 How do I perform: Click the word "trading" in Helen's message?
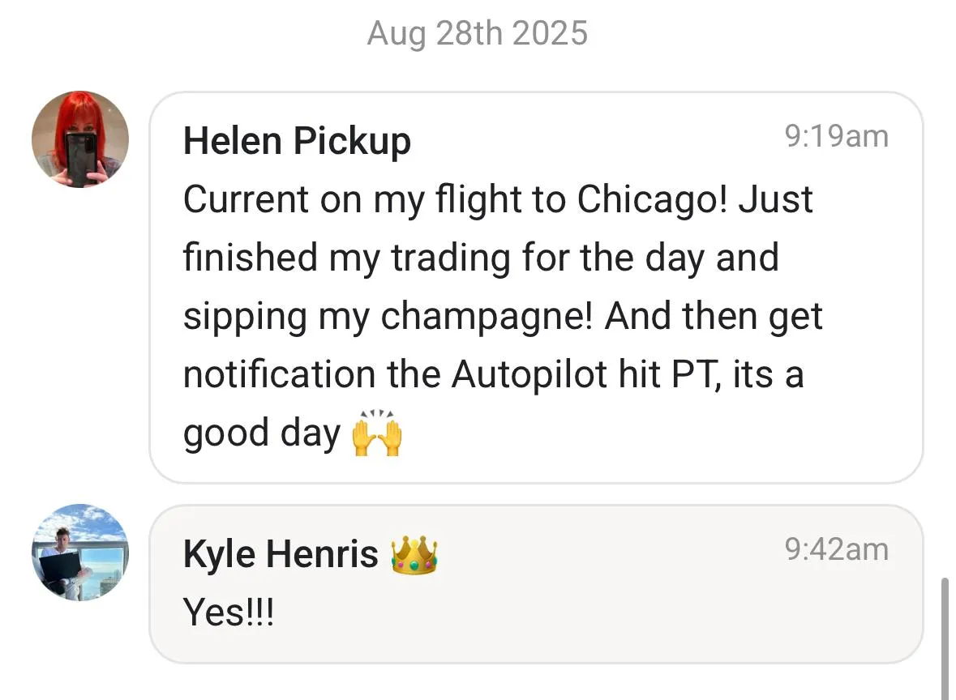451,258
